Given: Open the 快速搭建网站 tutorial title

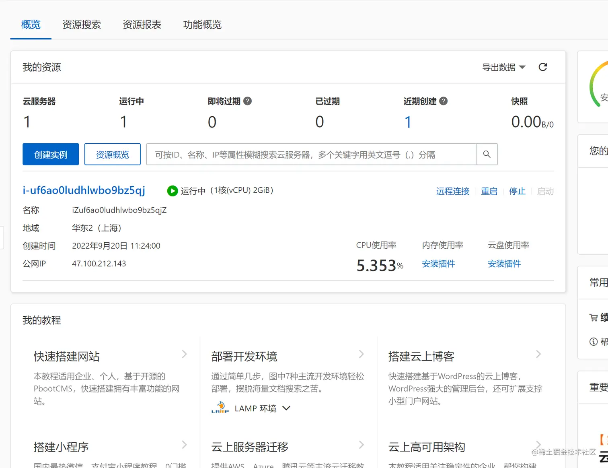Looking at the screenshot, I should click(x=67, y=357).
